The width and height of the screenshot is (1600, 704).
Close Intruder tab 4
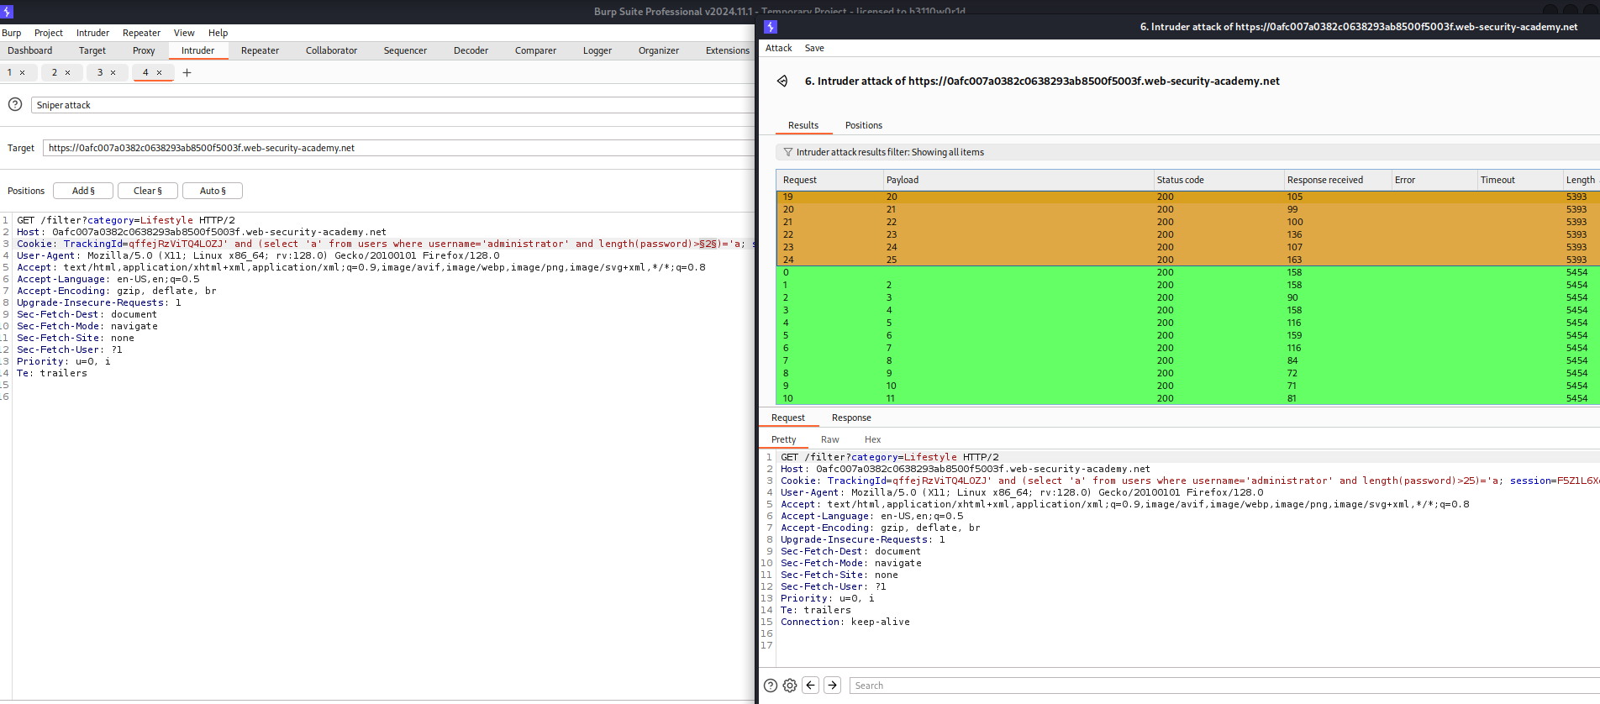(x=160, y=73)
